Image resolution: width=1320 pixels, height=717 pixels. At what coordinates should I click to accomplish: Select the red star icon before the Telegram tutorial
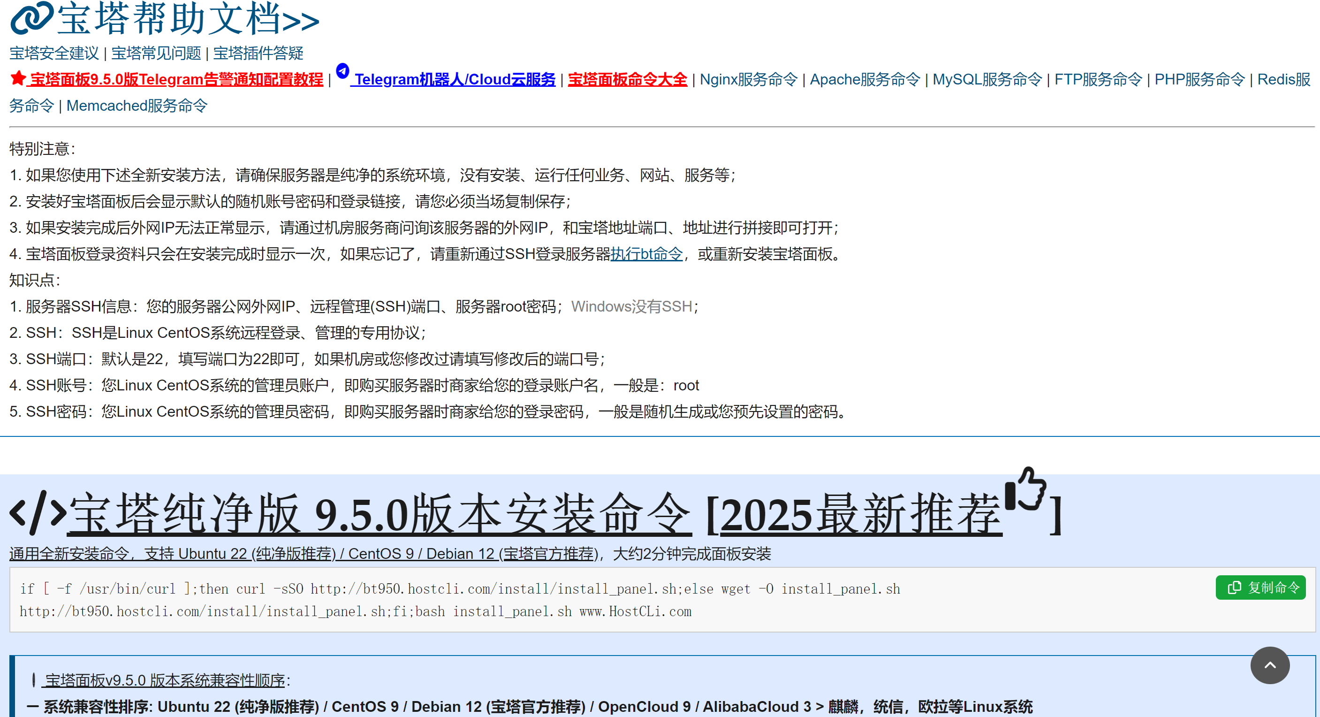point(17,78)
